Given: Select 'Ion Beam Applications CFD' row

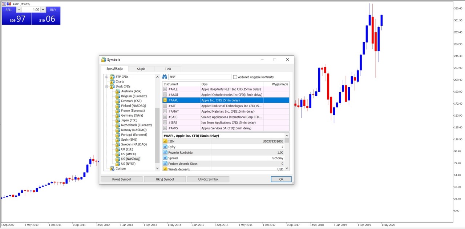Looking at the screenshot, I should pos(226,122).
